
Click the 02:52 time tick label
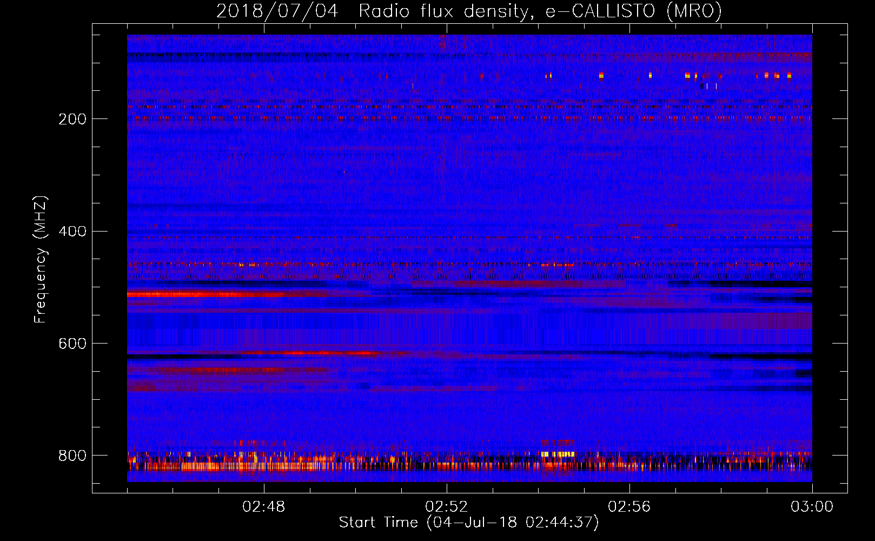point(447,507)
